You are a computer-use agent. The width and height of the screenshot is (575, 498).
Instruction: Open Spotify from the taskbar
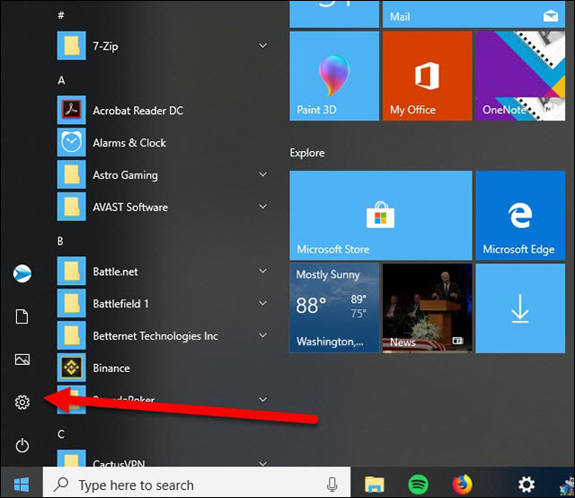[418, 485]
